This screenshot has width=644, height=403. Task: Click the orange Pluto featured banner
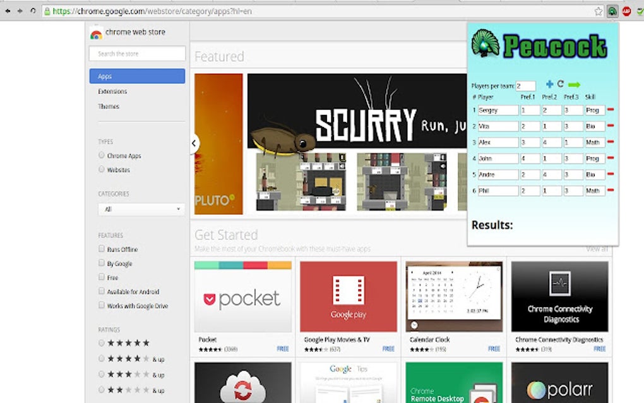point(218,144)
